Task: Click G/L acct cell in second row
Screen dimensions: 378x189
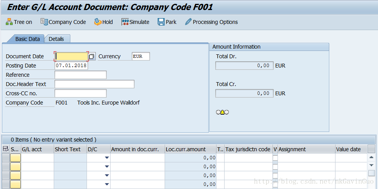Action: (37, 167)
